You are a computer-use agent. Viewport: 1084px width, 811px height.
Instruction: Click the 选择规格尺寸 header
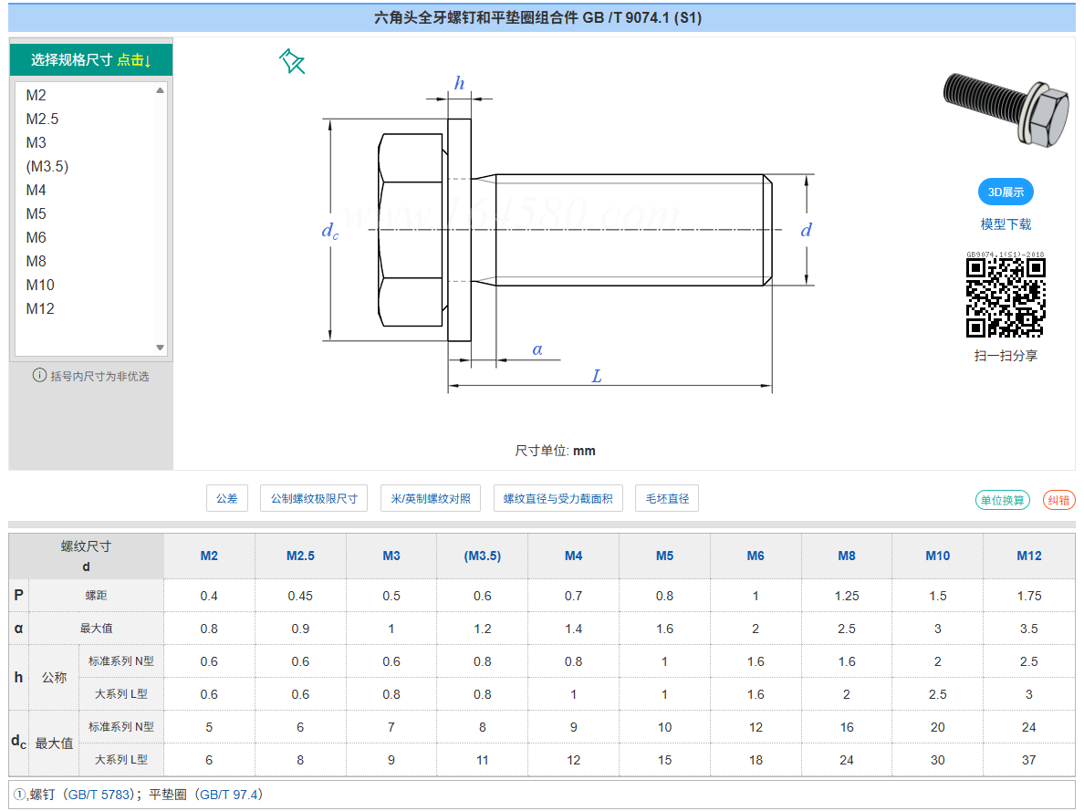point(90,60)
